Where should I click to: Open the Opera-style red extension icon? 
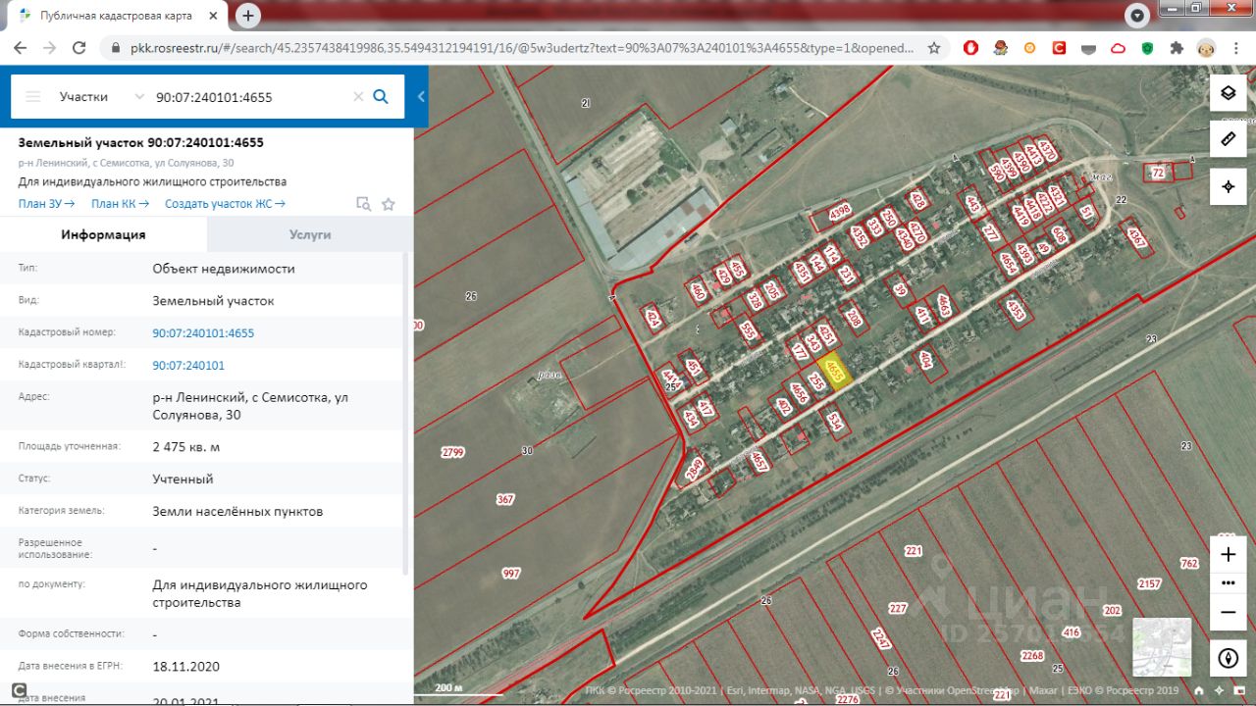pyautogui.click(x=970, y=47)
